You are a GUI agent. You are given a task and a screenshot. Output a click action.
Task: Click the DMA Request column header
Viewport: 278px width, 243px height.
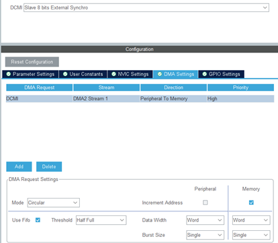click(x=40, y=88)
